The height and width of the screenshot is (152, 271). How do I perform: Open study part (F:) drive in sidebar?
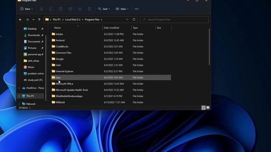[35, 80]
